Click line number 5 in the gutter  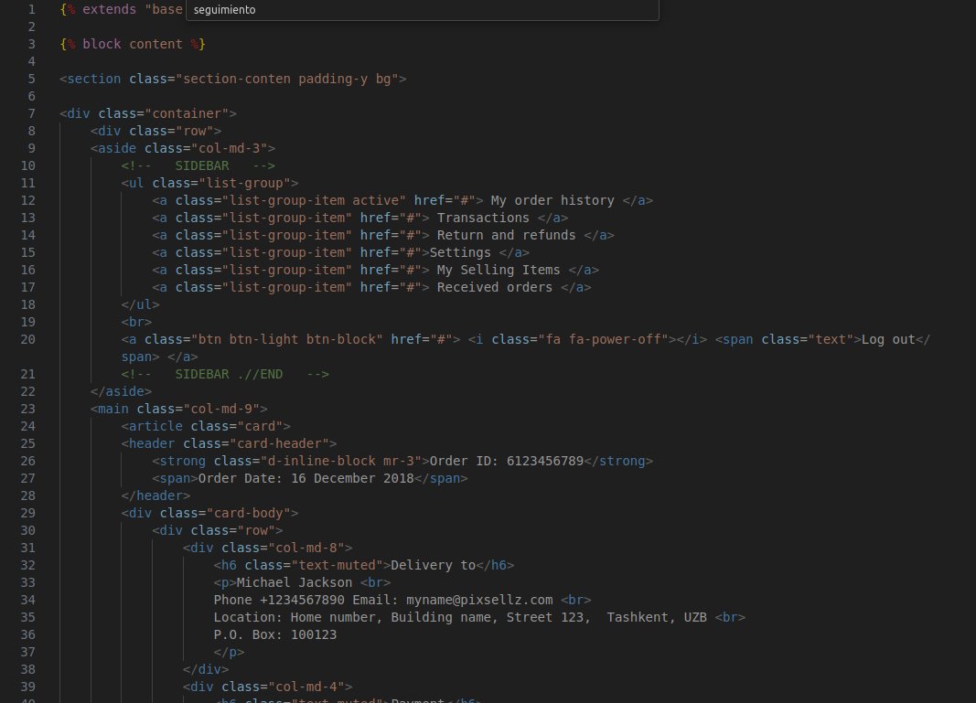pyautogui.click(x=31, y=79)
